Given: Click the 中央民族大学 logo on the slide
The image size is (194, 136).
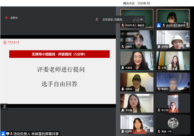Looking at the screenshot, I should click(x=11, y=42).
